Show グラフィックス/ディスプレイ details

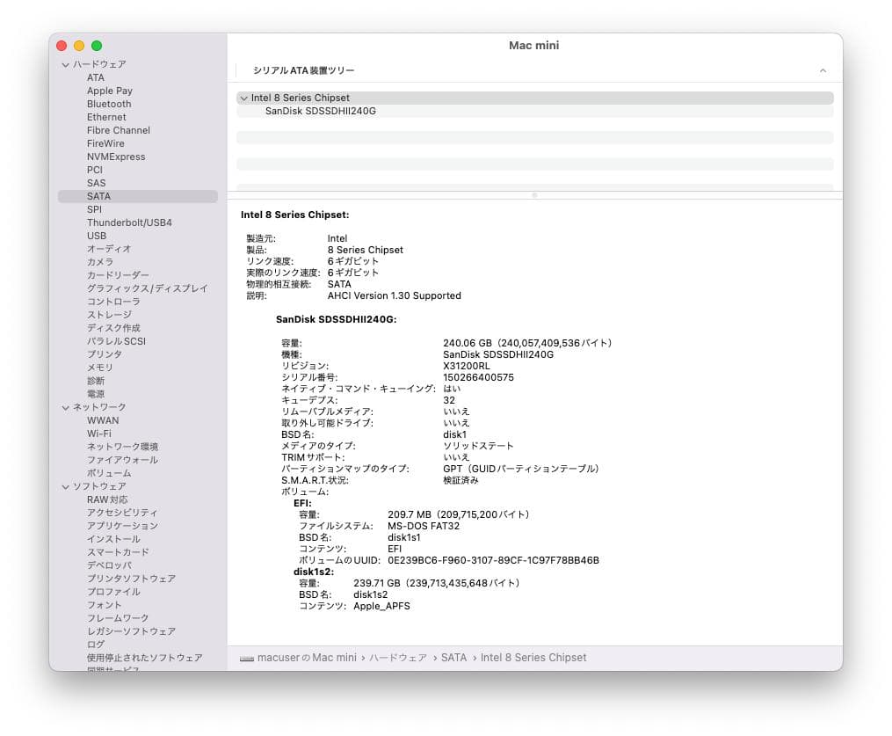click(x=146, y=288)
